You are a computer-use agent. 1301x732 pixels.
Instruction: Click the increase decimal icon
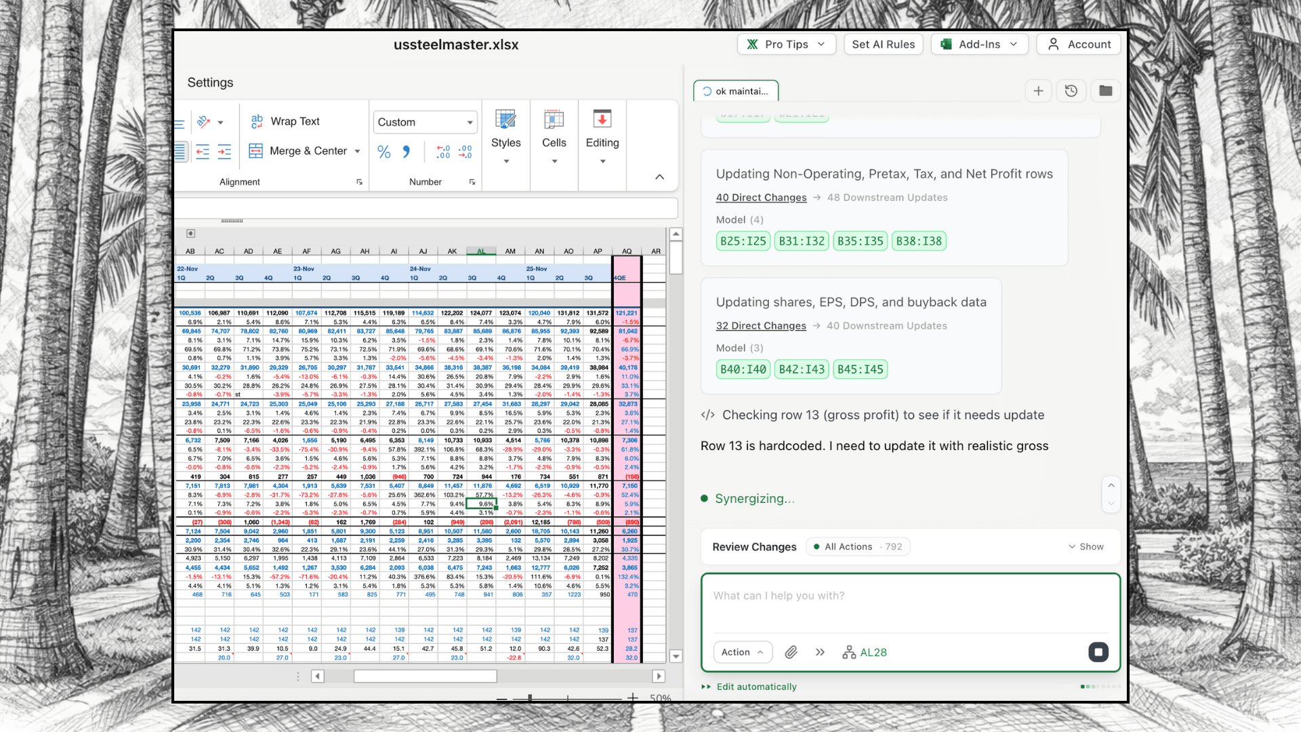pyautogui.click(x=443, y=152)
